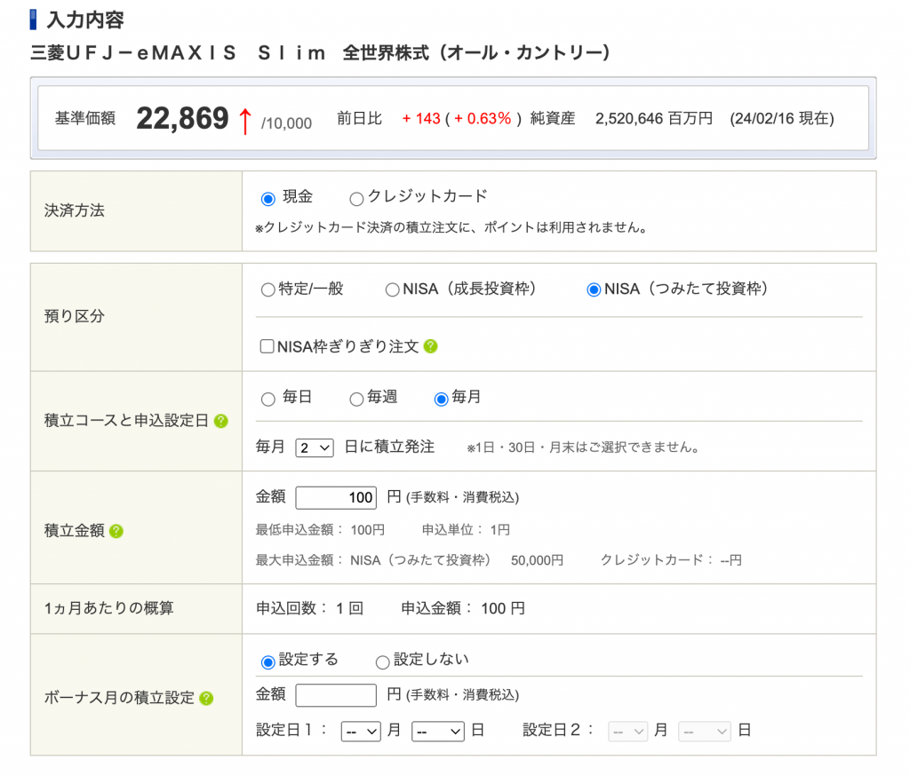This screenshot has height=776, width=910.
Task: Click the 積立金額 amount input showing 100
Action: pyautogui.click(x=336, y=497)
